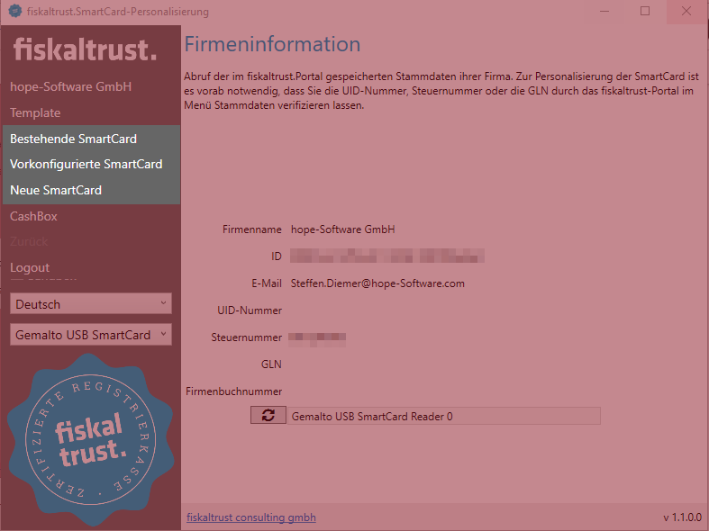
Task: Click the blurred ID value
Action: click(x=387, y=256)
